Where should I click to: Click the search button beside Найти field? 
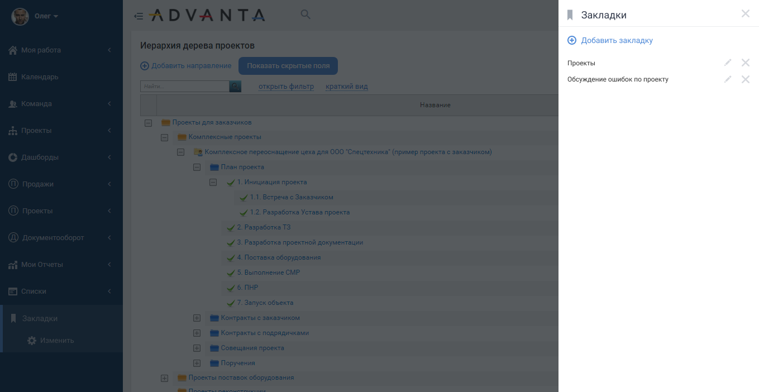click(235, 87)
